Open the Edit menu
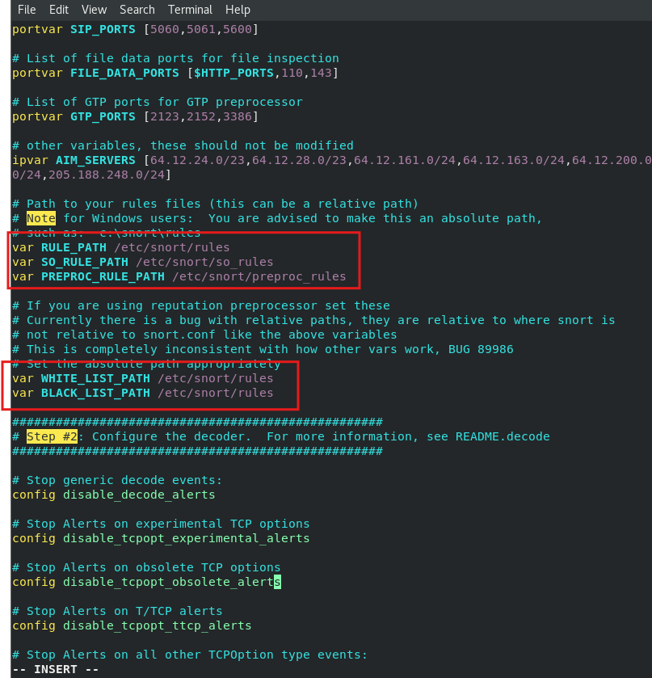 59,10
